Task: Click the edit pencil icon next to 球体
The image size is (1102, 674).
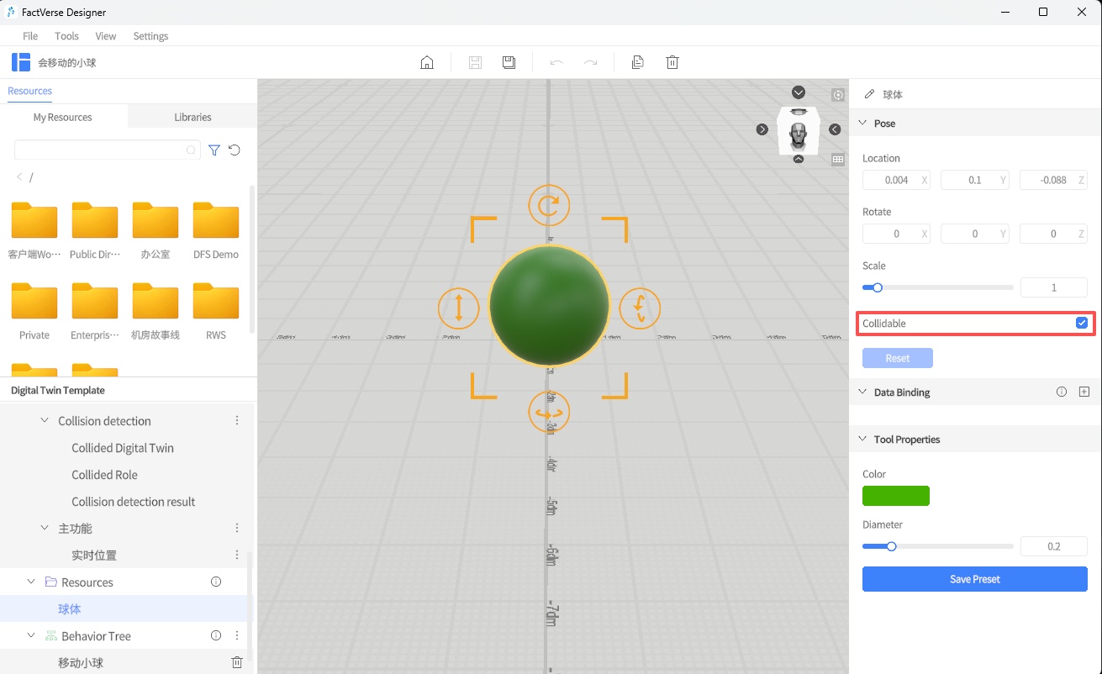Action: pyautogui.click(x=868, y=94)
